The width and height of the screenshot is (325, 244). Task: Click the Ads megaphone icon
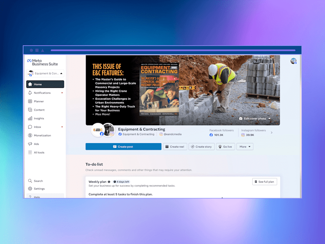click(30, 144)
